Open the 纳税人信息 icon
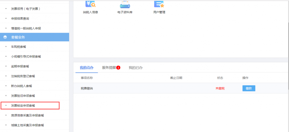The image size is (289, 132). tap(90, 4)
